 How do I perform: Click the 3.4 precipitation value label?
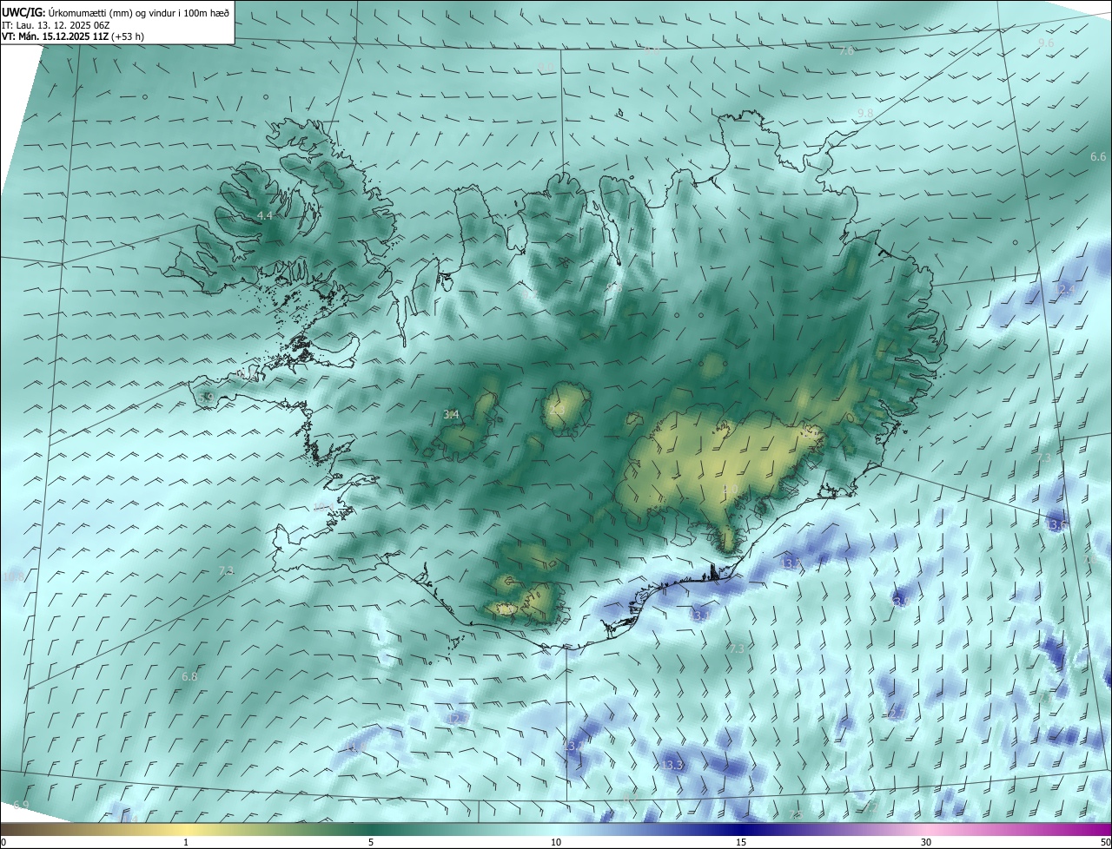pyautogui.click(x=451, y=415)
